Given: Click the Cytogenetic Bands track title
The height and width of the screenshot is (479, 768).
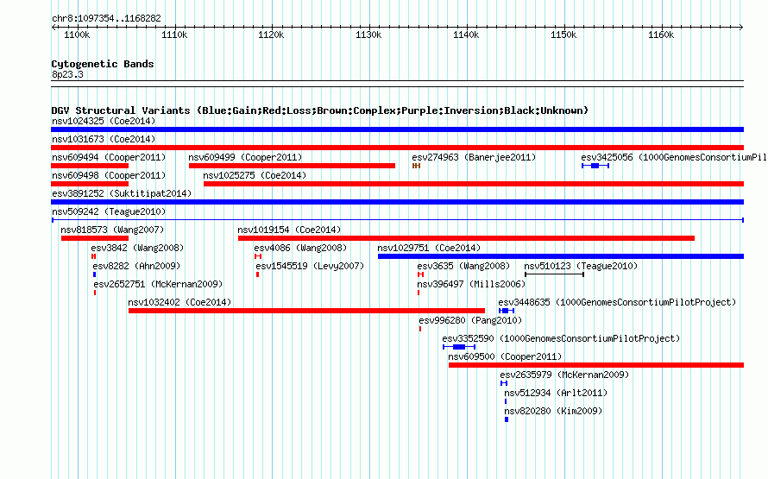Looking at the screenshot, I should (x=103, y=64).
